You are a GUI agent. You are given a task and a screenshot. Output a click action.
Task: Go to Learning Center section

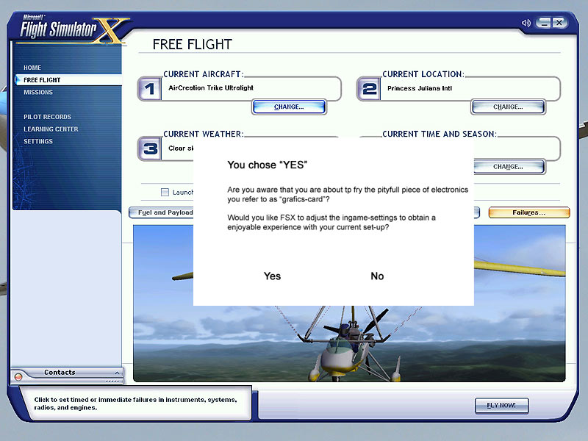point(51,129)
